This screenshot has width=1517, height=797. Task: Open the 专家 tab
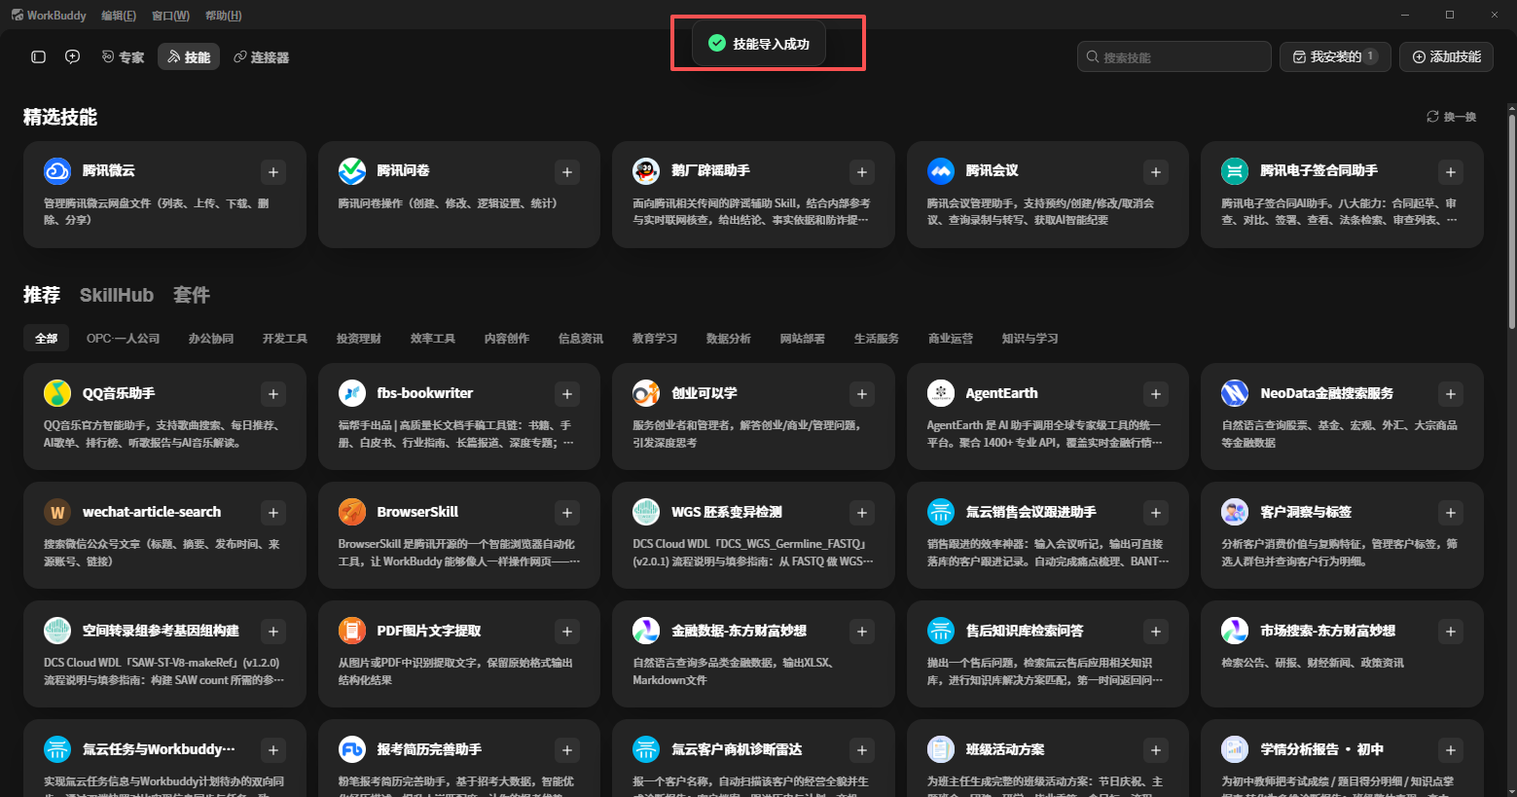click(x=123, y=57)
